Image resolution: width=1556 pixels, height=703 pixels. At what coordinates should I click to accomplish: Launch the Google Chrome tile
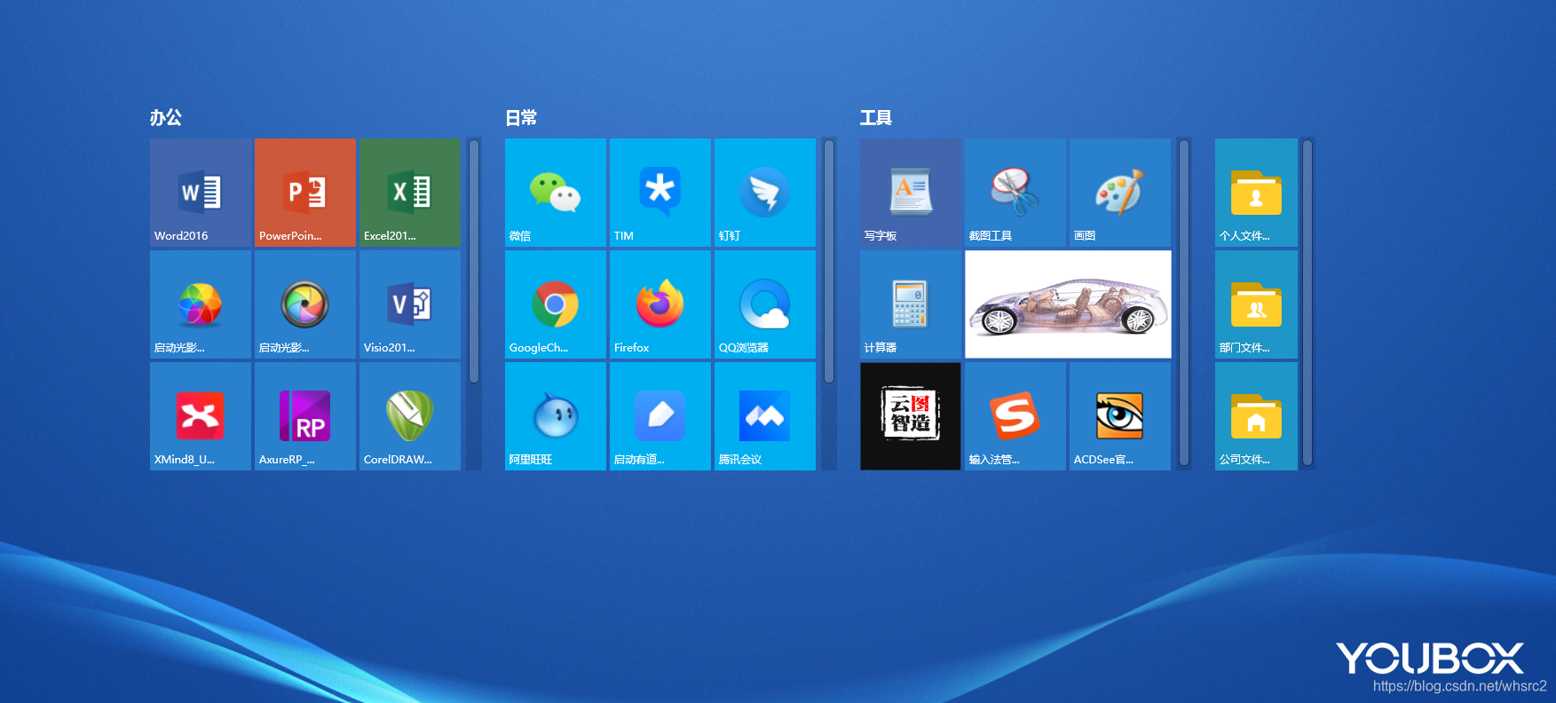coord(556,304)
